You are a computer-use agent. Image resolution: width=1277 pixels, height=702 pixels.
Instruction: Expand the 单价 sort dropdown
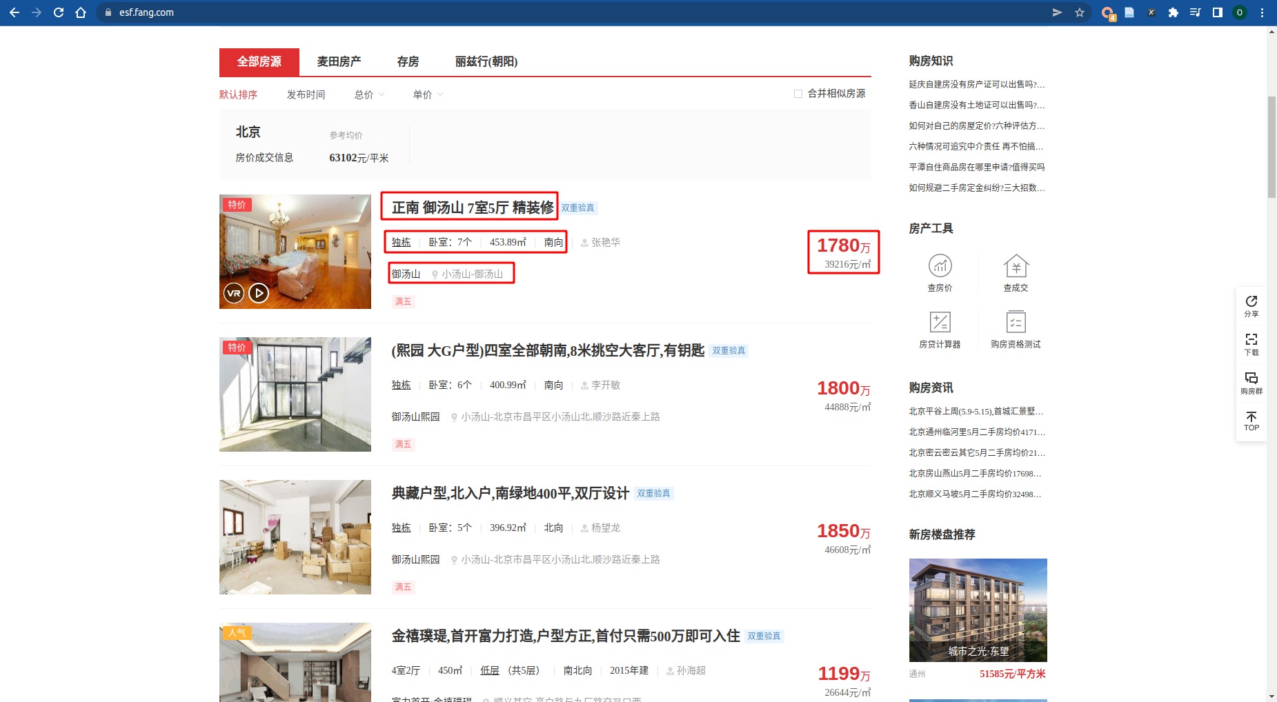428,94
